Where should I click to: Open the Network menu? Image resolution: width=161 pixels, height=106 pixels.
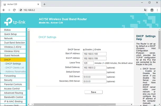[13, 38]
